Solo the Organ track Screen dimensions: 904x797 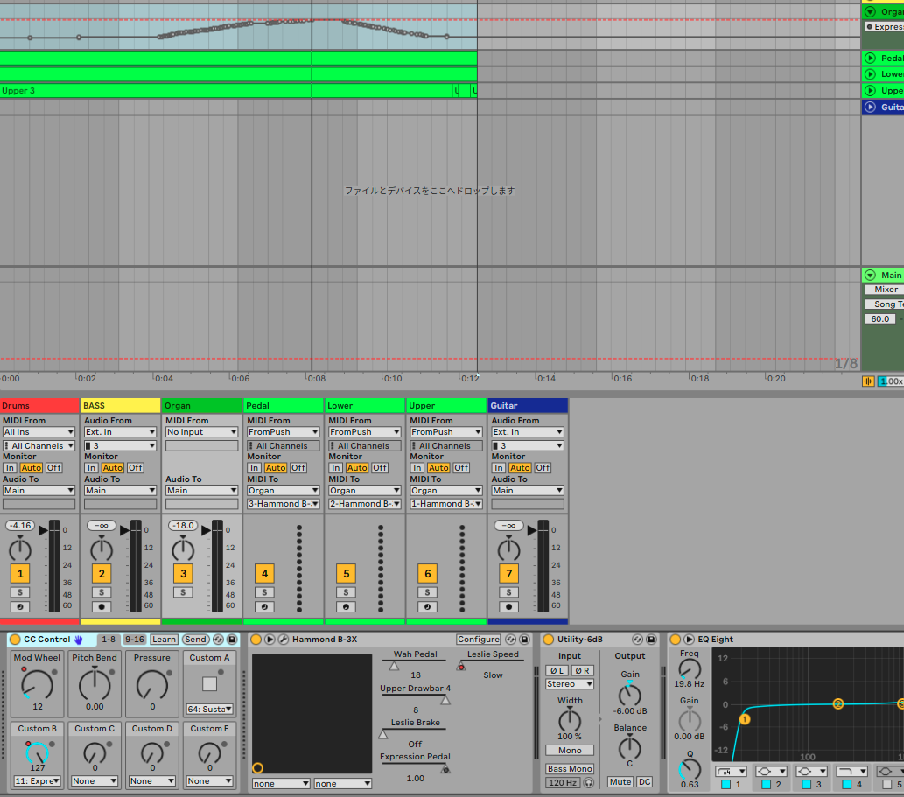click(183, 592)
